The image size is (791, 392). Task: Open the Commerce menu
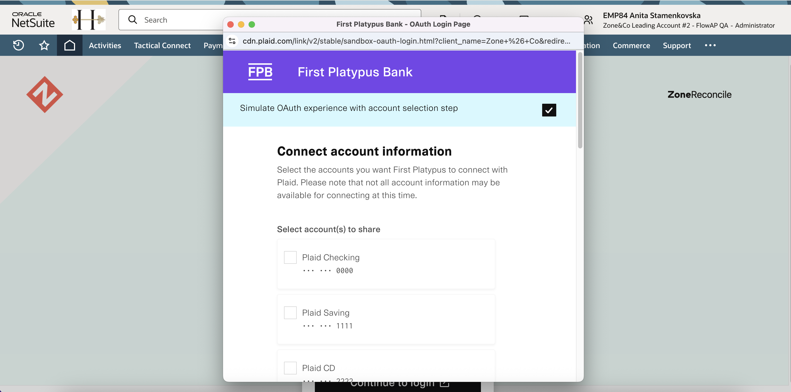pos(631,45)
